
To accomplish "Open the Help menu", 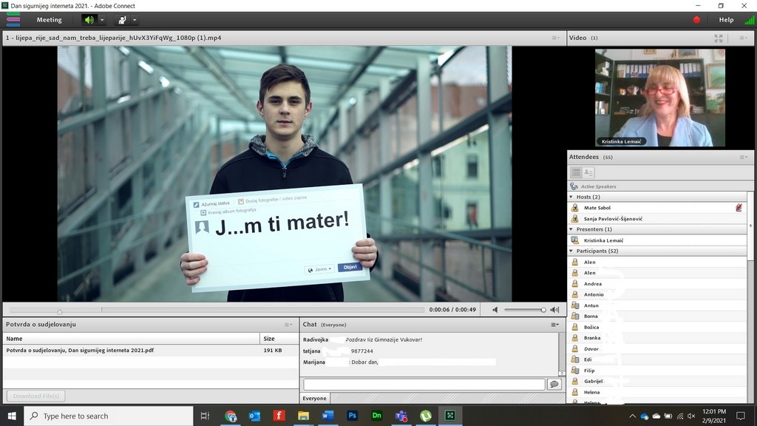I will click(x=726, y=20).
